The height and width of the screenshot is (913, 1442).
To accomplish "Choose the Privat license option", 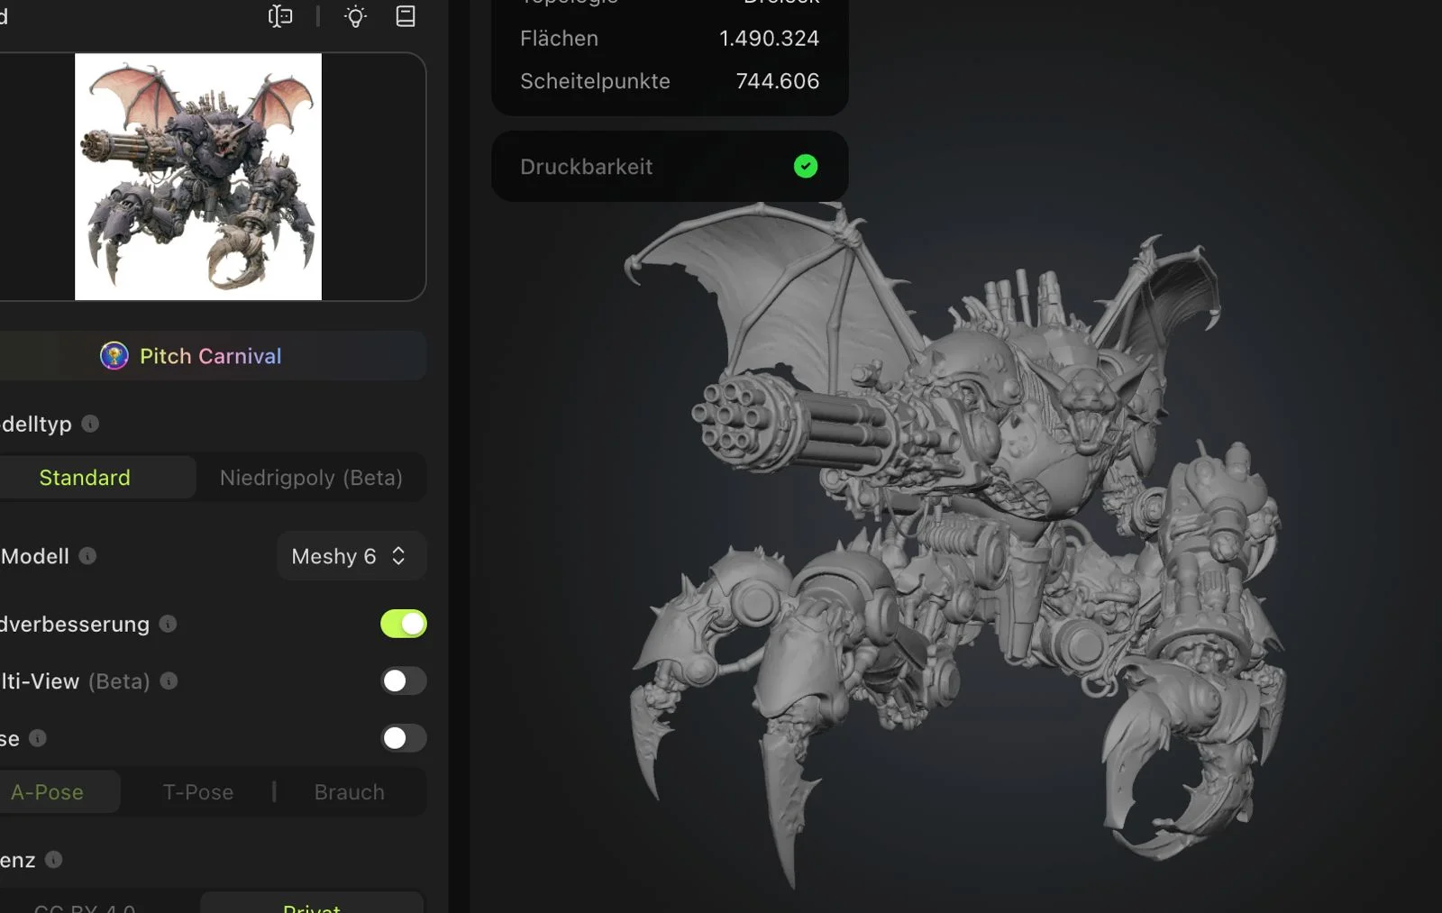I will [312, 904].
